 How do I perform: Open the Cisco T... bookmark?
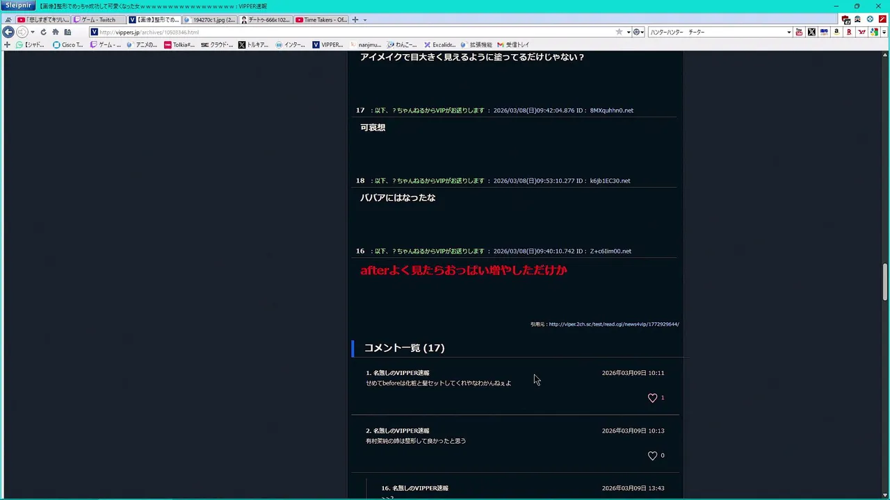pos(68,44)
